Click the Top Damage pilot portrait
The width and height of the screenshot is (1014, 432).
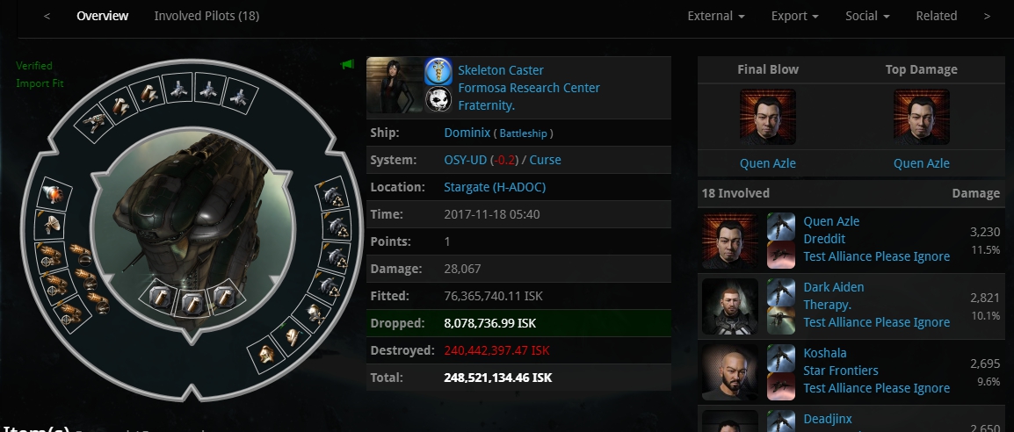coord(922,117)
